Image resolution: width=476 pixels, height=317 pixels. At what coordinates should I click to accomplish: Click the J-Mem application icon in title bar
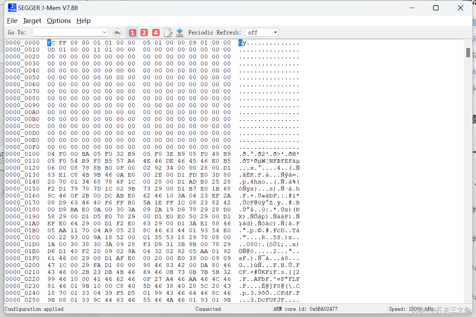(12, 8)
